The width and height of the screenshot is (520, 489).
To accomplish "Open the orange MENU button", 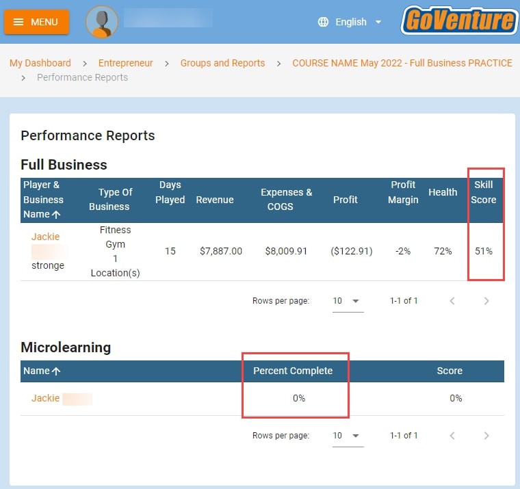I will [36, 22].
